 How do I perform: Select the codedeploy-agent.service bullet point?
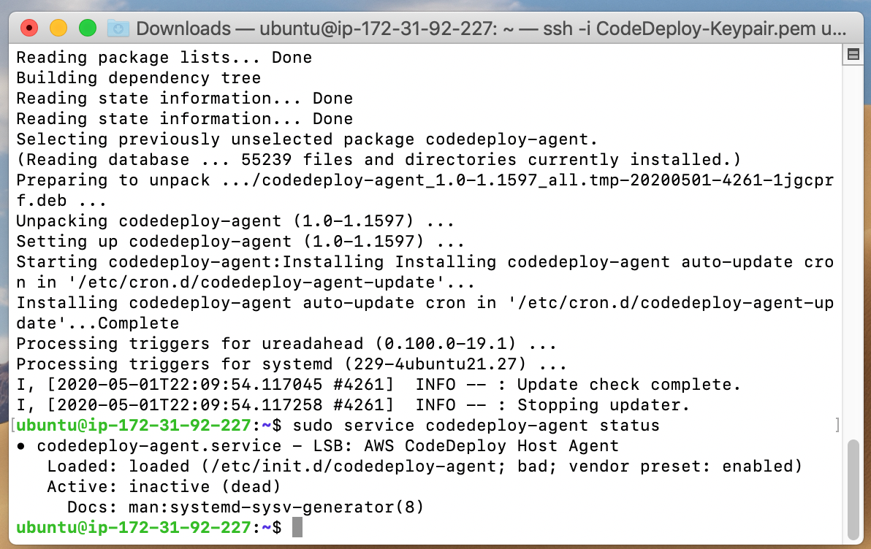point(22,445)
